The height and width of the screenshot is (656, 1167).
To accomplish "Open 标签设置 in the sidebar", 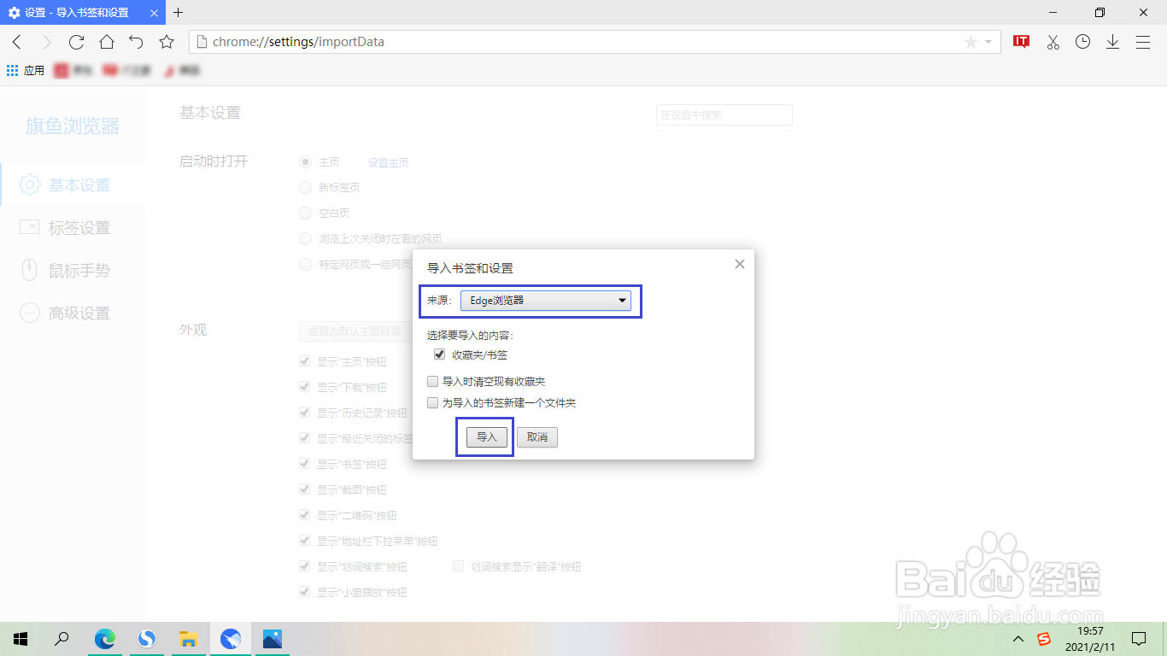I will (73, 228).
